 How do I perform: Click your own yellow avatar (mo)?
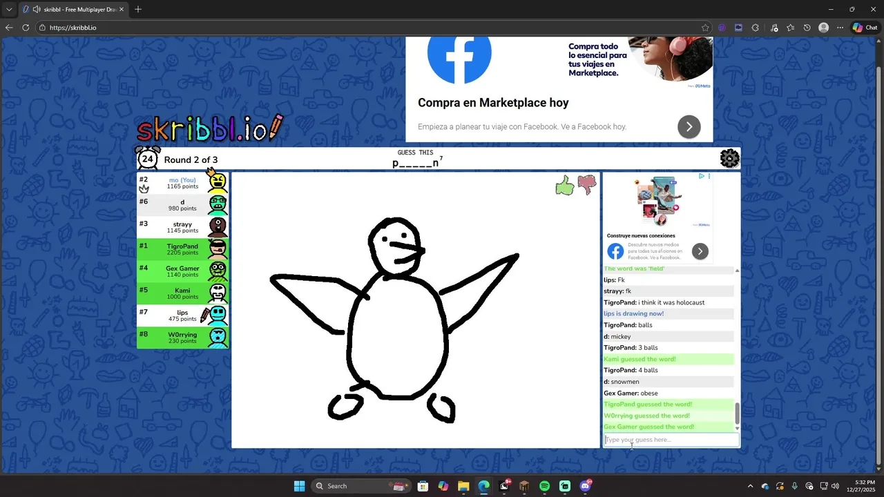point(218,182)
